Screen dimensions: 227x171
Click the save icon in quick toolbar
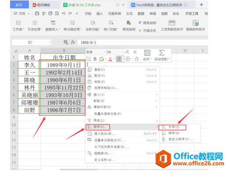click(37, 14)
